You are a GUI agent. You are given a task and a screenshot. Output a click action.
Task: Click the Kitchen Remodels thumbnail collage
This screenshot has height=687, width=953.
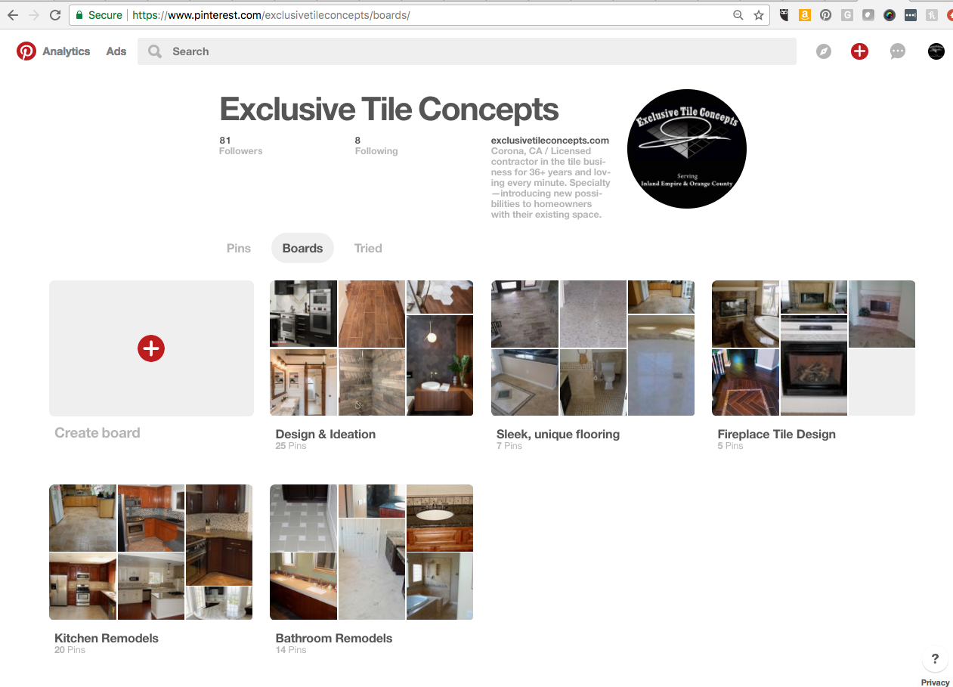[150, 552]
